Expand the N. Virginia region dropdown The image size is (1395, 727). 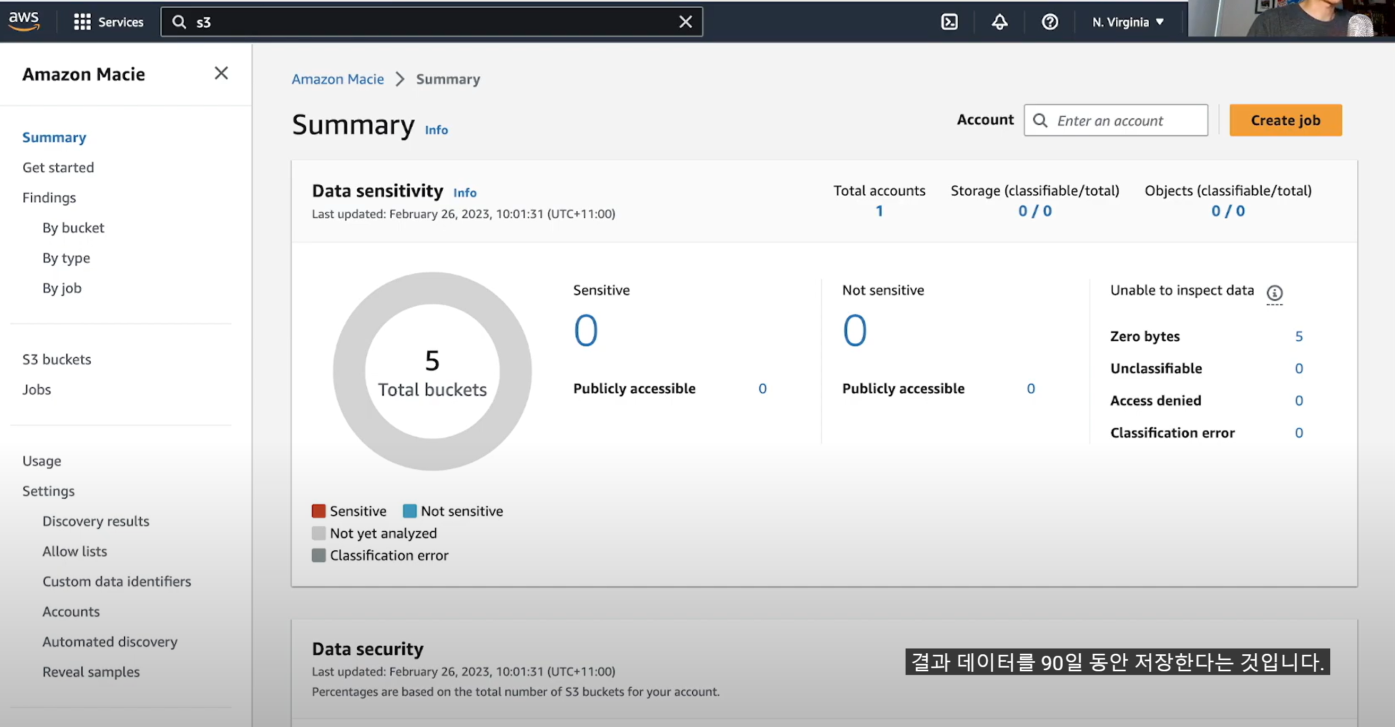pos(1128,22)
